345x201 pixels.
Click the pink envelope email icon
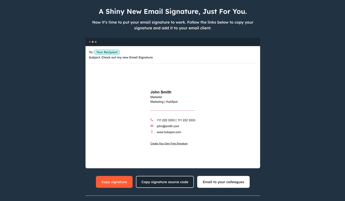pos(152,126)
